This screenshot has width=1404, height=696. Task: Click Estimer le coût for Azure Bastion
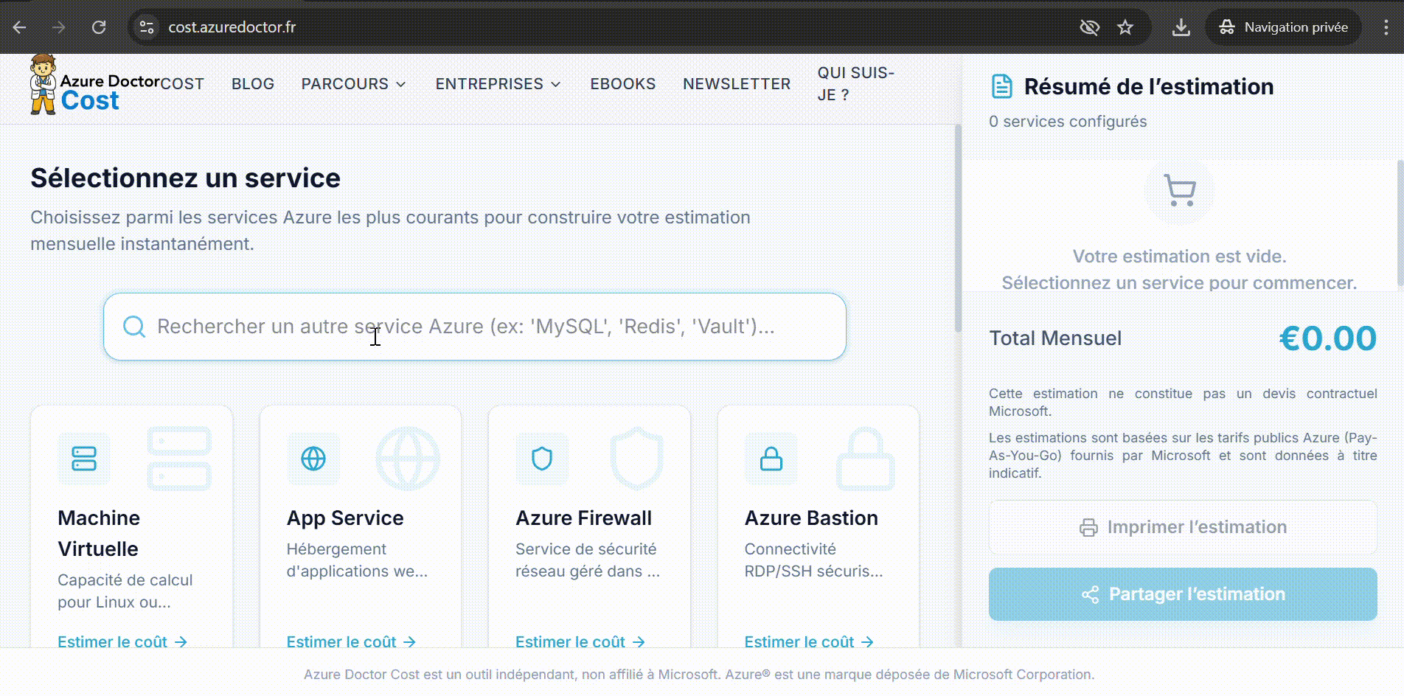[810, 642]
